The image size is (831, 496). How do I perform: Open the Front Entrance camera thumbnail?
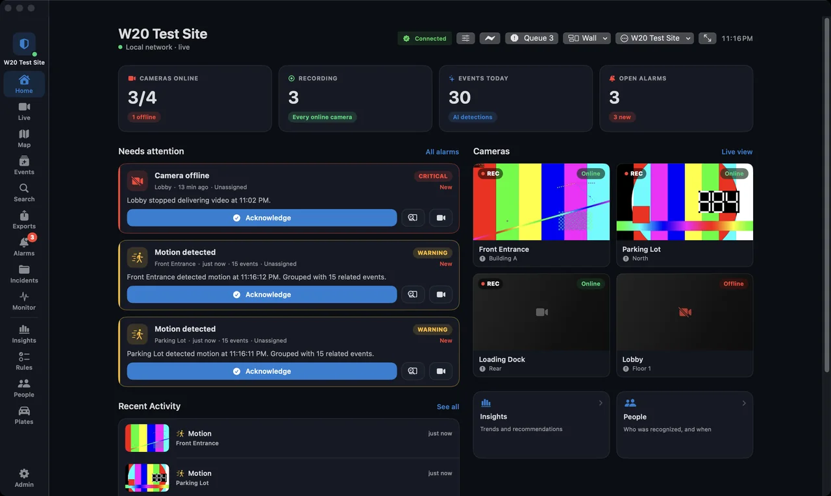tap(541, 202)
